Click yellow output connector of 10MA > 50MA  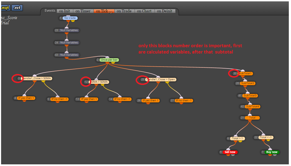pyautogui.click(x=103, y=84)
